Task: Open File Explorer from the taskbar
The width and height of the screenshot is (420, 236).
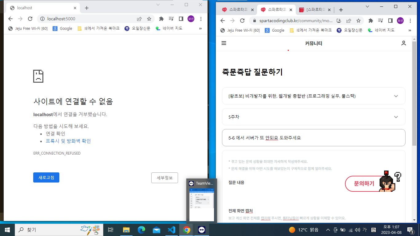Action: (x=126, y=230)
